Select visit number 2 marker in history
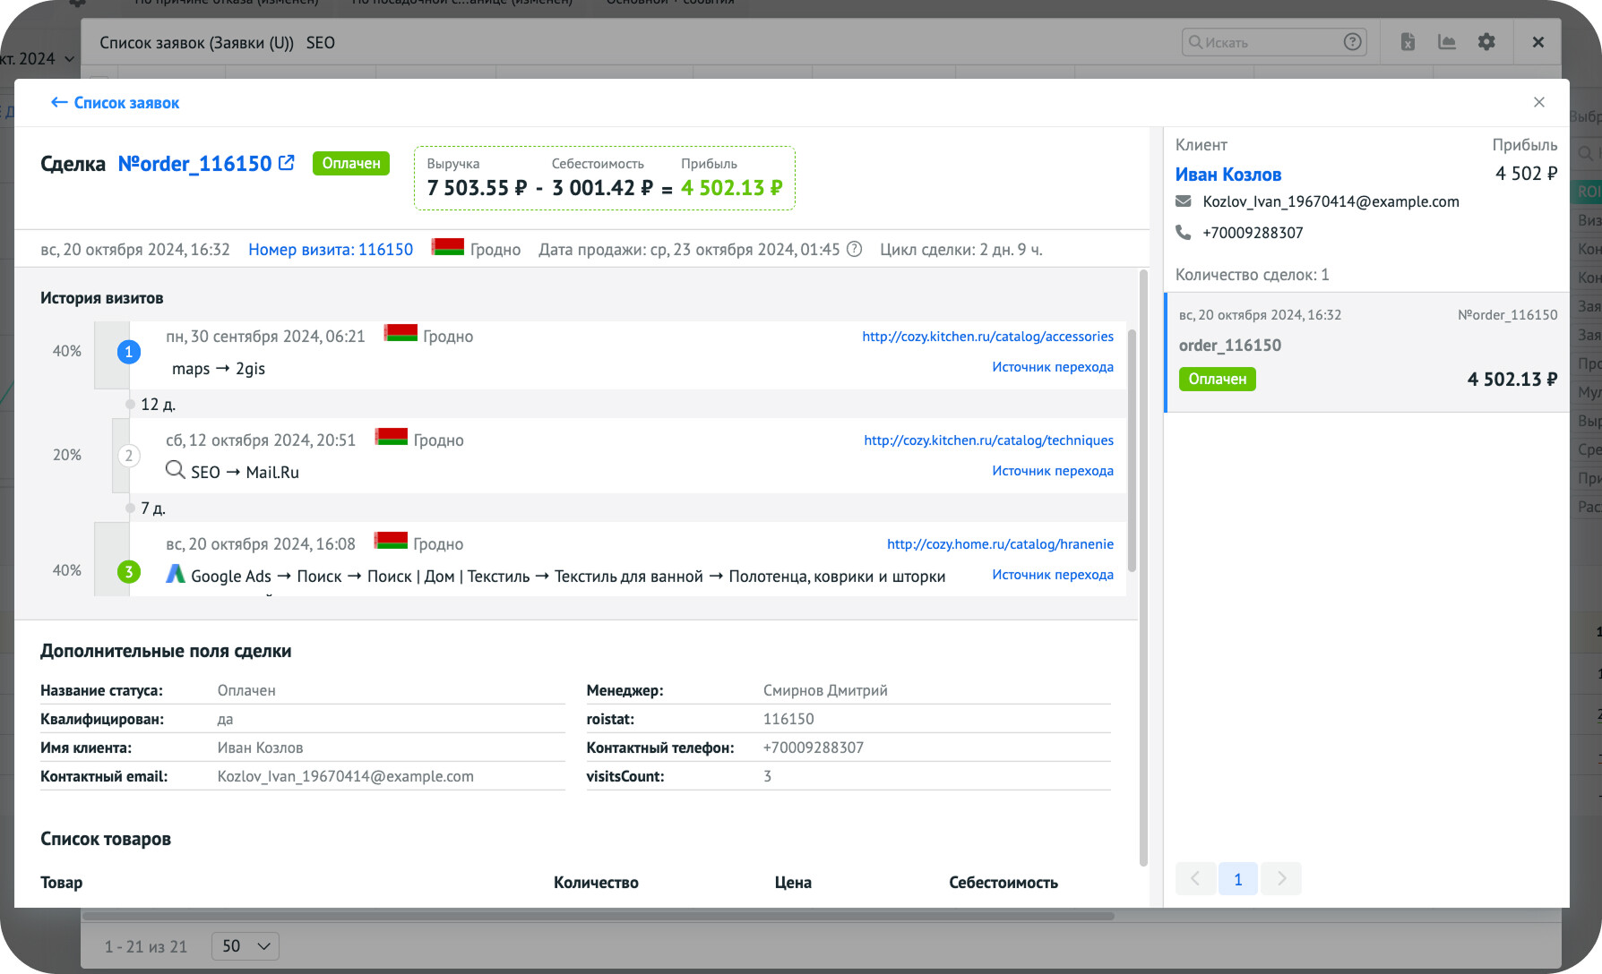The width and height of the screenshot is (1602, 974). coord(129,456)
